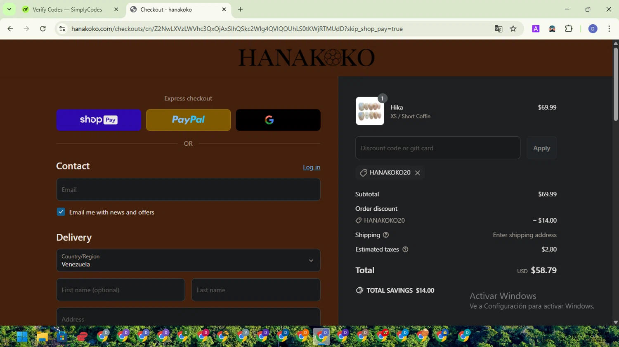The image size is (619, 347).
Task: Open the highlighted active Chrome taskbar icon
Action: click(321, 337)
